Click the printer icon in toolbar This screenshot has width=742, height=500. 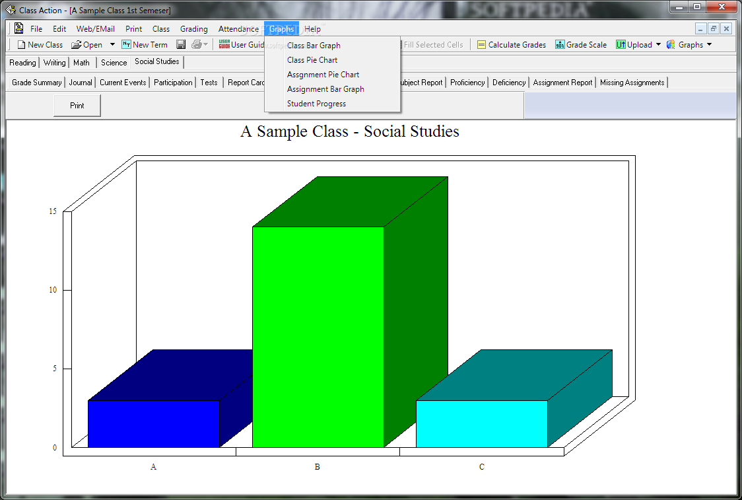196,44
